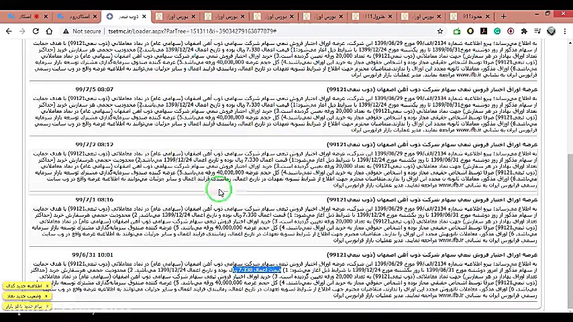The image size is (573, 322).
Task: Open the اطلاعیه جدید کدال notification
Action: [24, 286]
